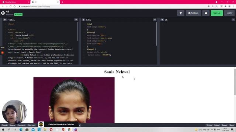
Task: Click the Saina Nehwal photo in preview
Action: (74, 100)
